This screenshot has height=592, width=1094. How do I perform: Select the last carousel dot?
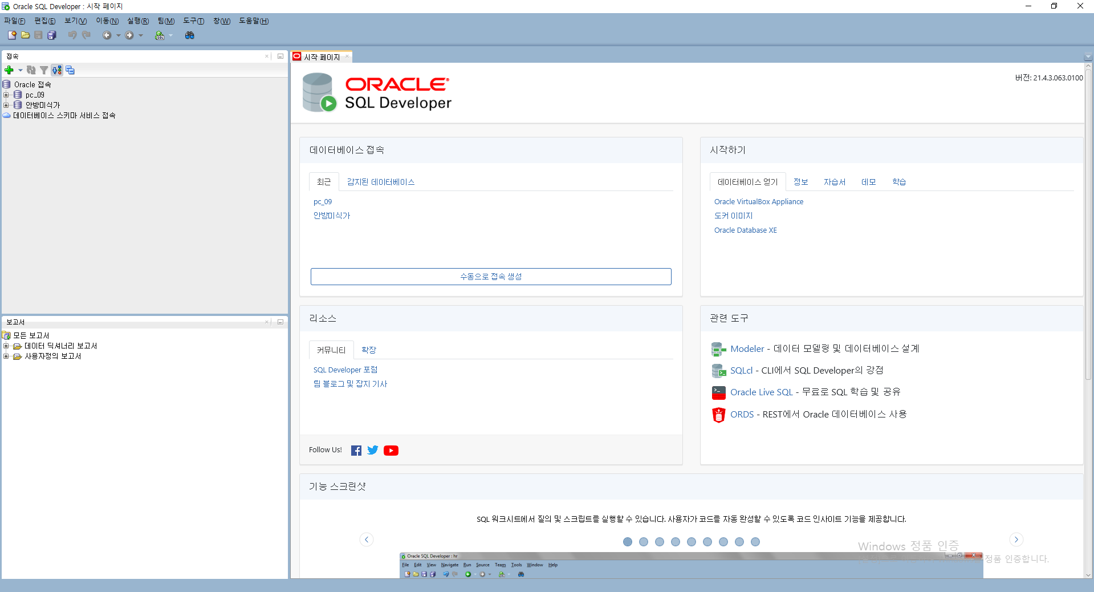click(755, 542)
